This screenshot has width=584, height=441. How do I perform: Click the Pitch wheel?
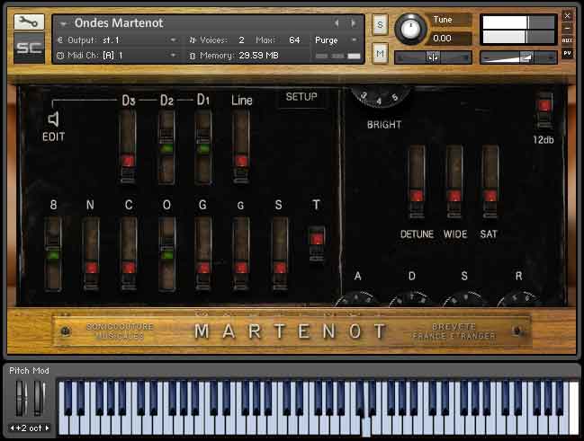pos(22,398)
